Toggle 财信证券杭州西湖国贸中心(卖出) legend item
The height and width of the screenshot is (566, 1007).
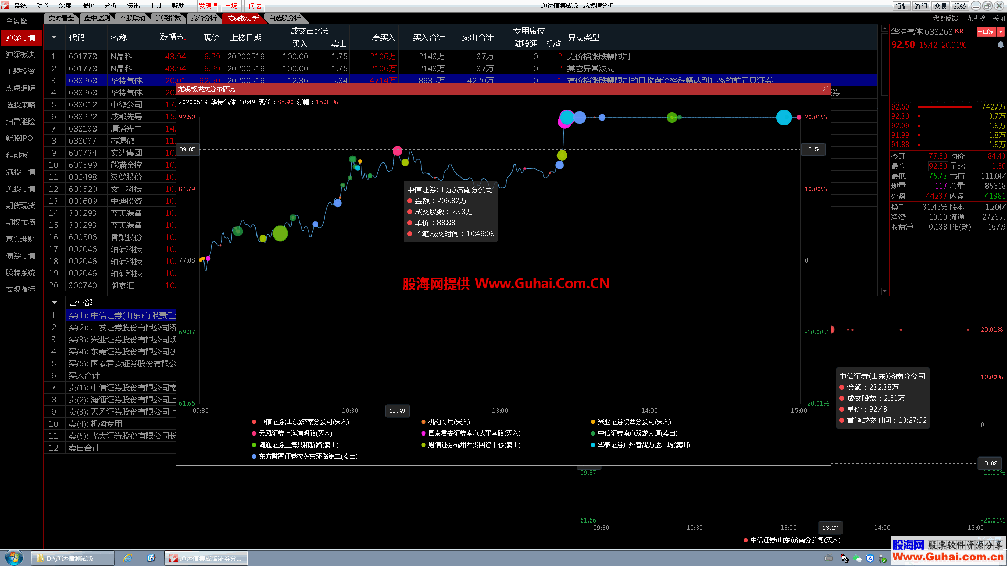[x=471, y=444]
